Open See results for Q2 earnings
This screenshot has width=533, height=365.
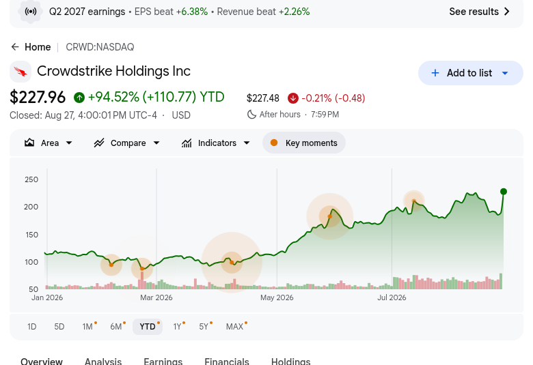[x=480, y=12]
